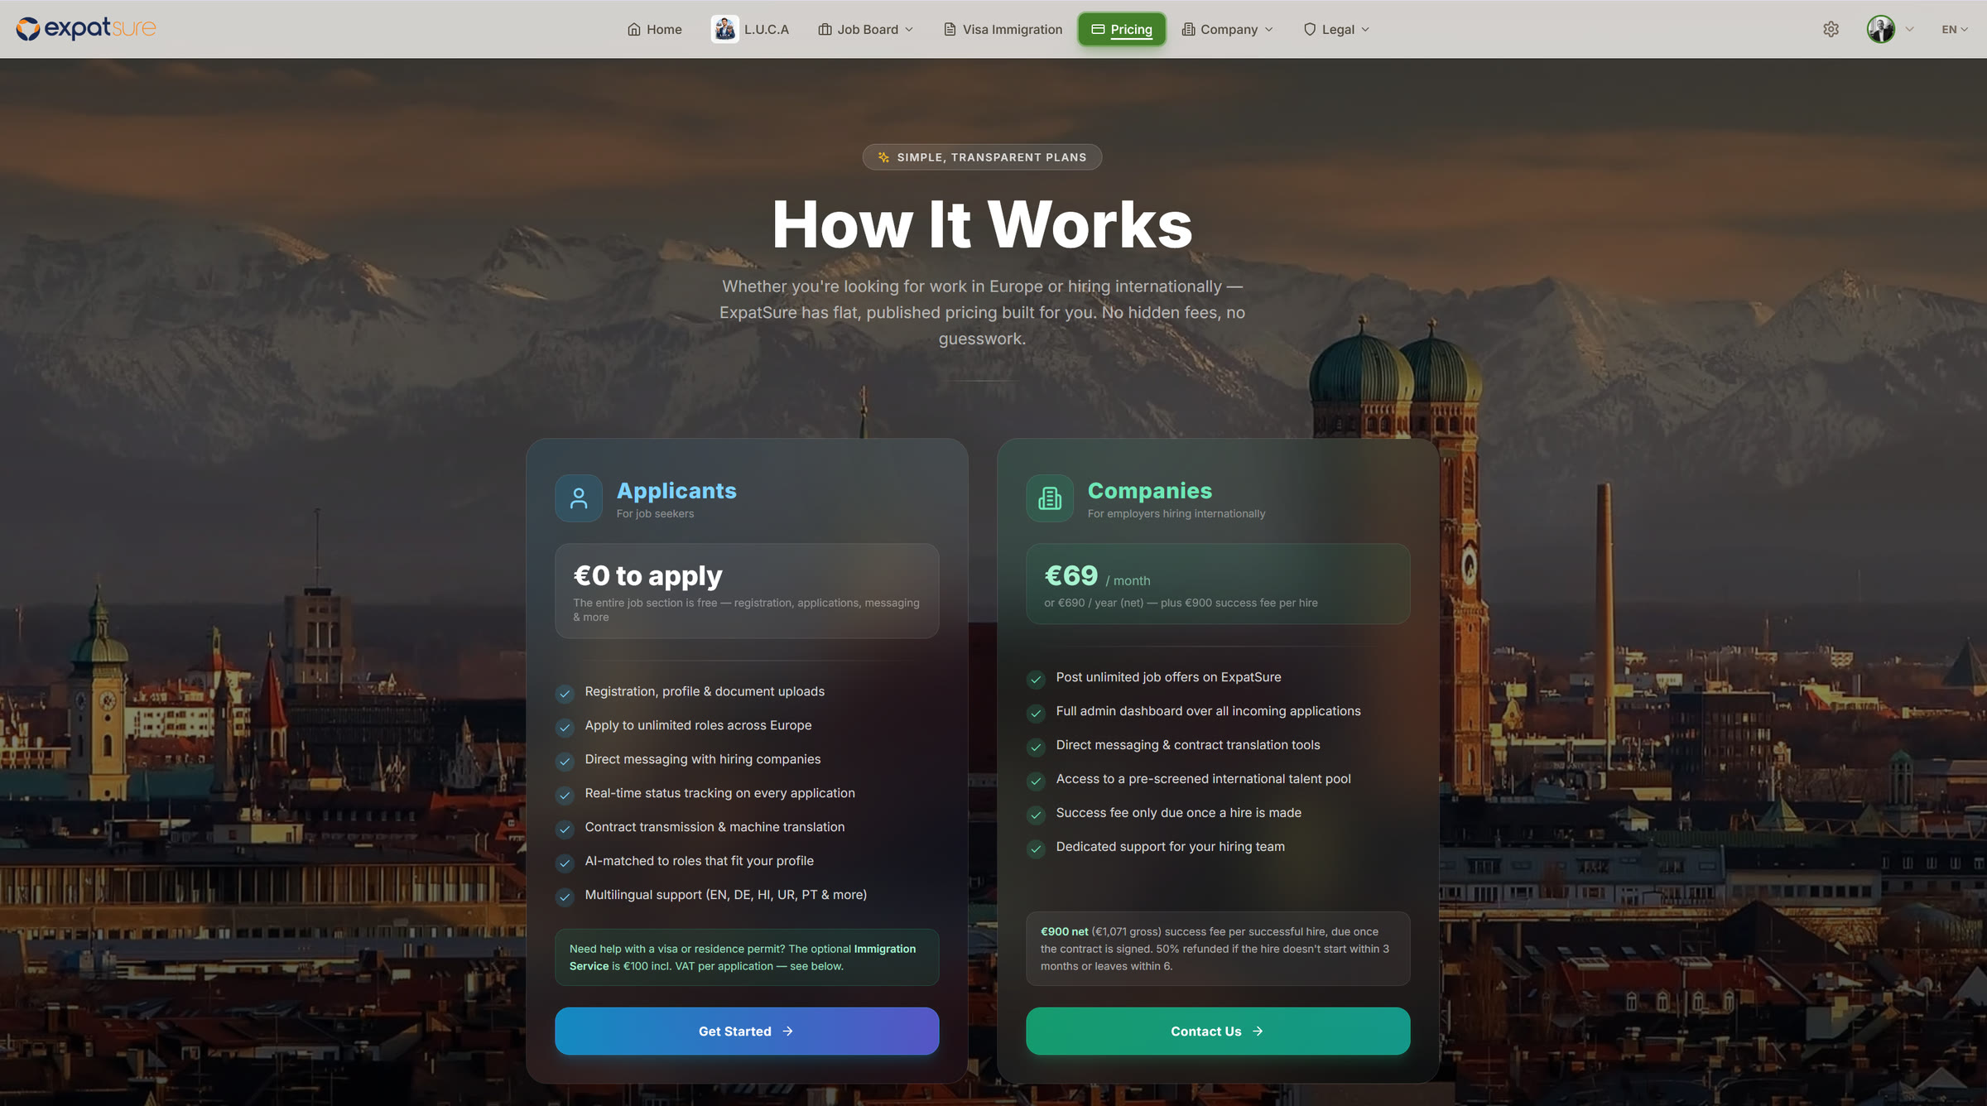1987x1106 pixels.
Task: Go to the Home menu item
Action: [654, 29]
